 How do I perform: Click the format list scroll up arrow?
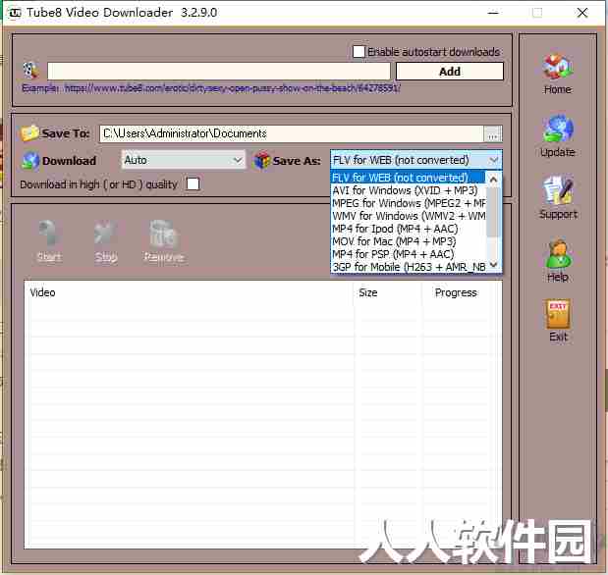[x=493, y=179]
